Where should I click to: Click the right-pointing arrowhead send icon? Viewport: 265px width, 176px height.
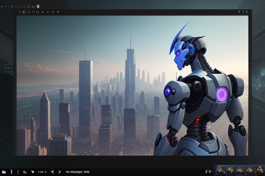(33, 172)
